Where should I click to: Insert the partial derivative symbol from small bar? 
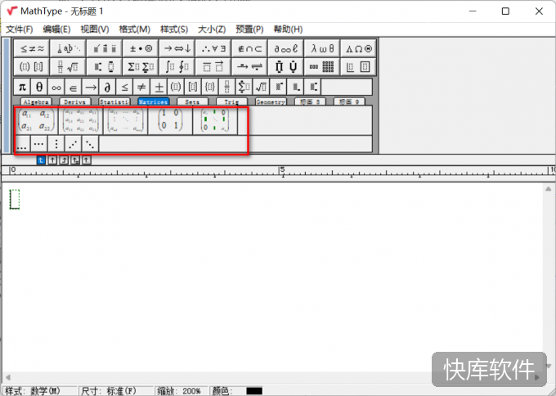point(107,87)
